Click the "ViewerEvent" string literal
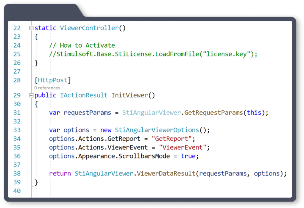The width and height of the screenshot is (304, 208). tap(183, 148)
